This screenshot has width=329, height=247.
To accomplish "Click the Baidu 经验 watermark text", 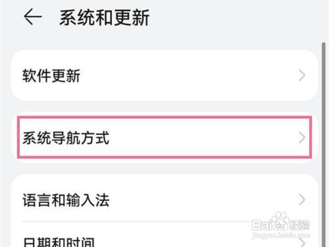I will 299,225.
